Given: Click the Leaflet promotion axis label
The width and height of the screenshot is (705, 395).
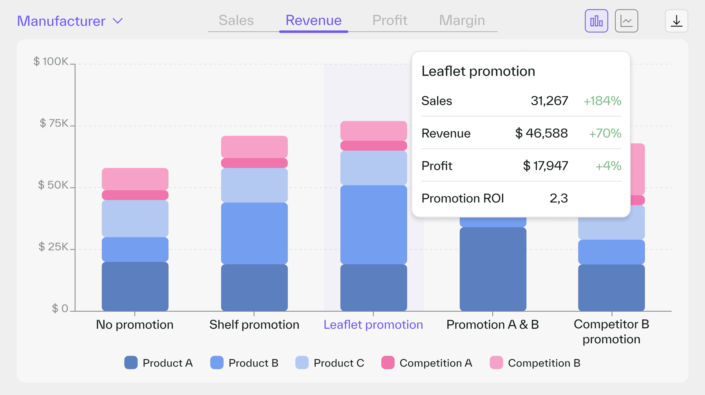Looking at the screenshot, I should point(372,325).
